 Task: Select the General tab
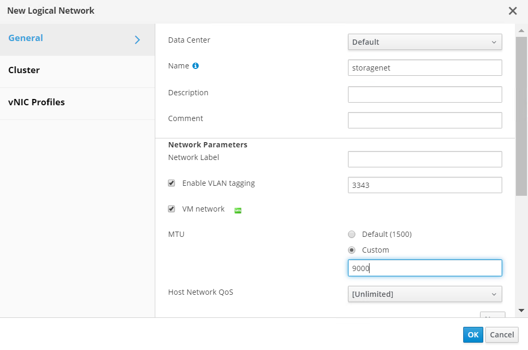point(26,38)
